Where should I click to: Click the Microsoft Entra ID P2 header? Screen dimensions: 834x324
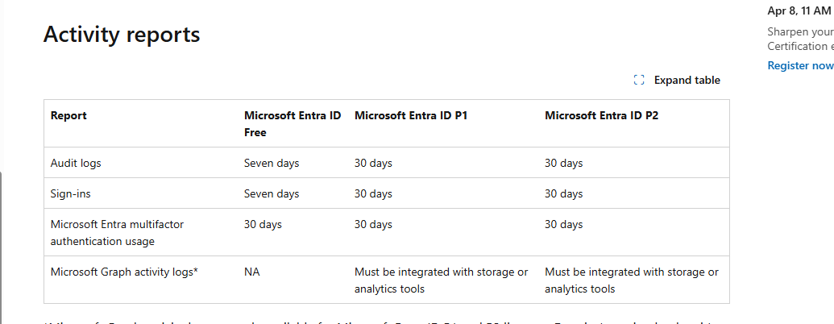click(602, 115)
